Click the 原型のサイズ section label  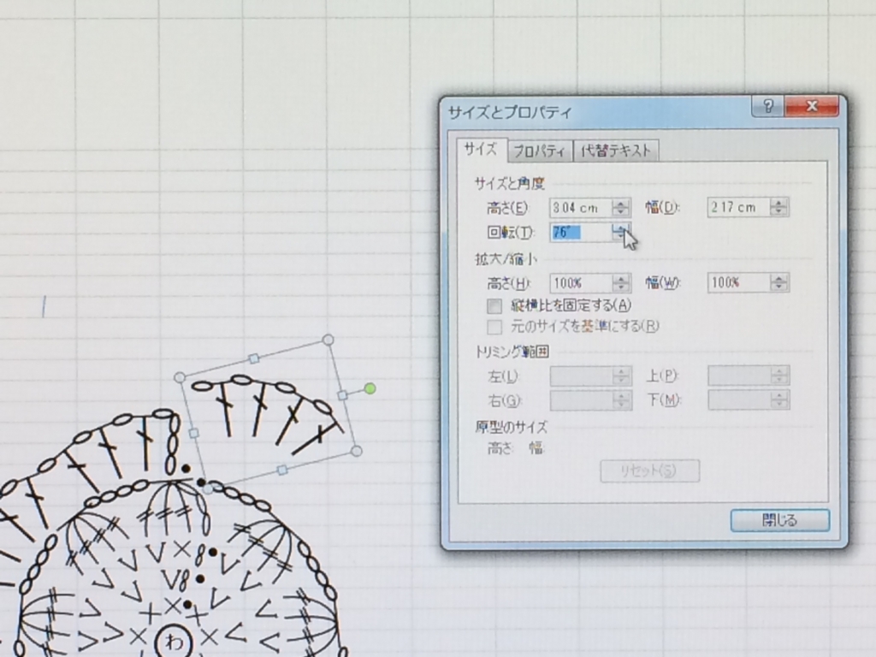512,428
